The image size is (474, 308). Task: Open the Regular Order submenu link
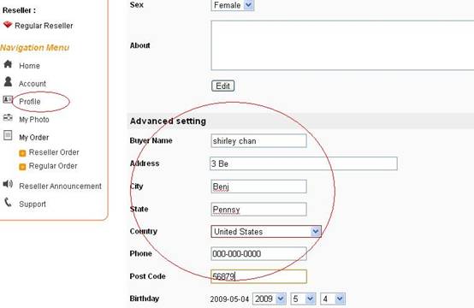point(53,166)
